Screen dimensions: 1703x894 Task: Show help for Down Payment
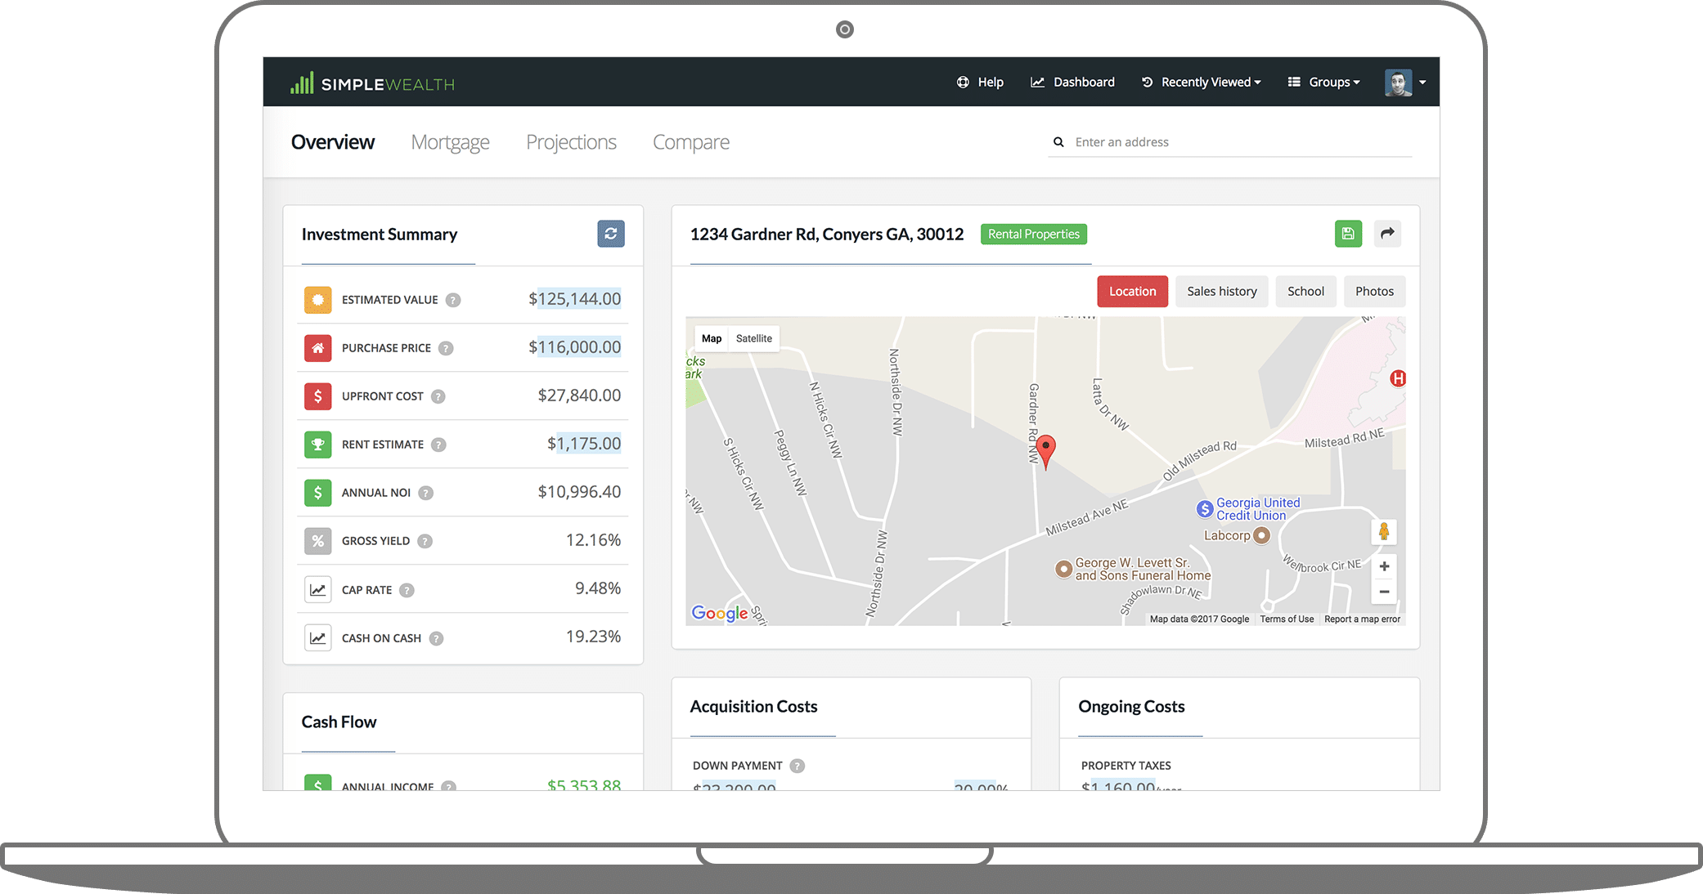tap(798, 766)
